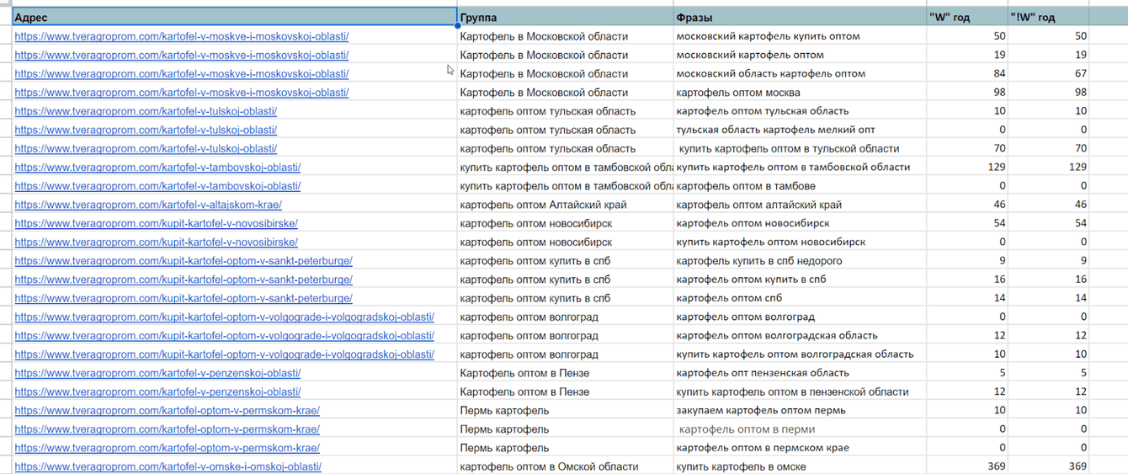Open volgograde link beside 'картофель оптом волгоградская область'
1128x474 pixels.
tap(224, 335)
